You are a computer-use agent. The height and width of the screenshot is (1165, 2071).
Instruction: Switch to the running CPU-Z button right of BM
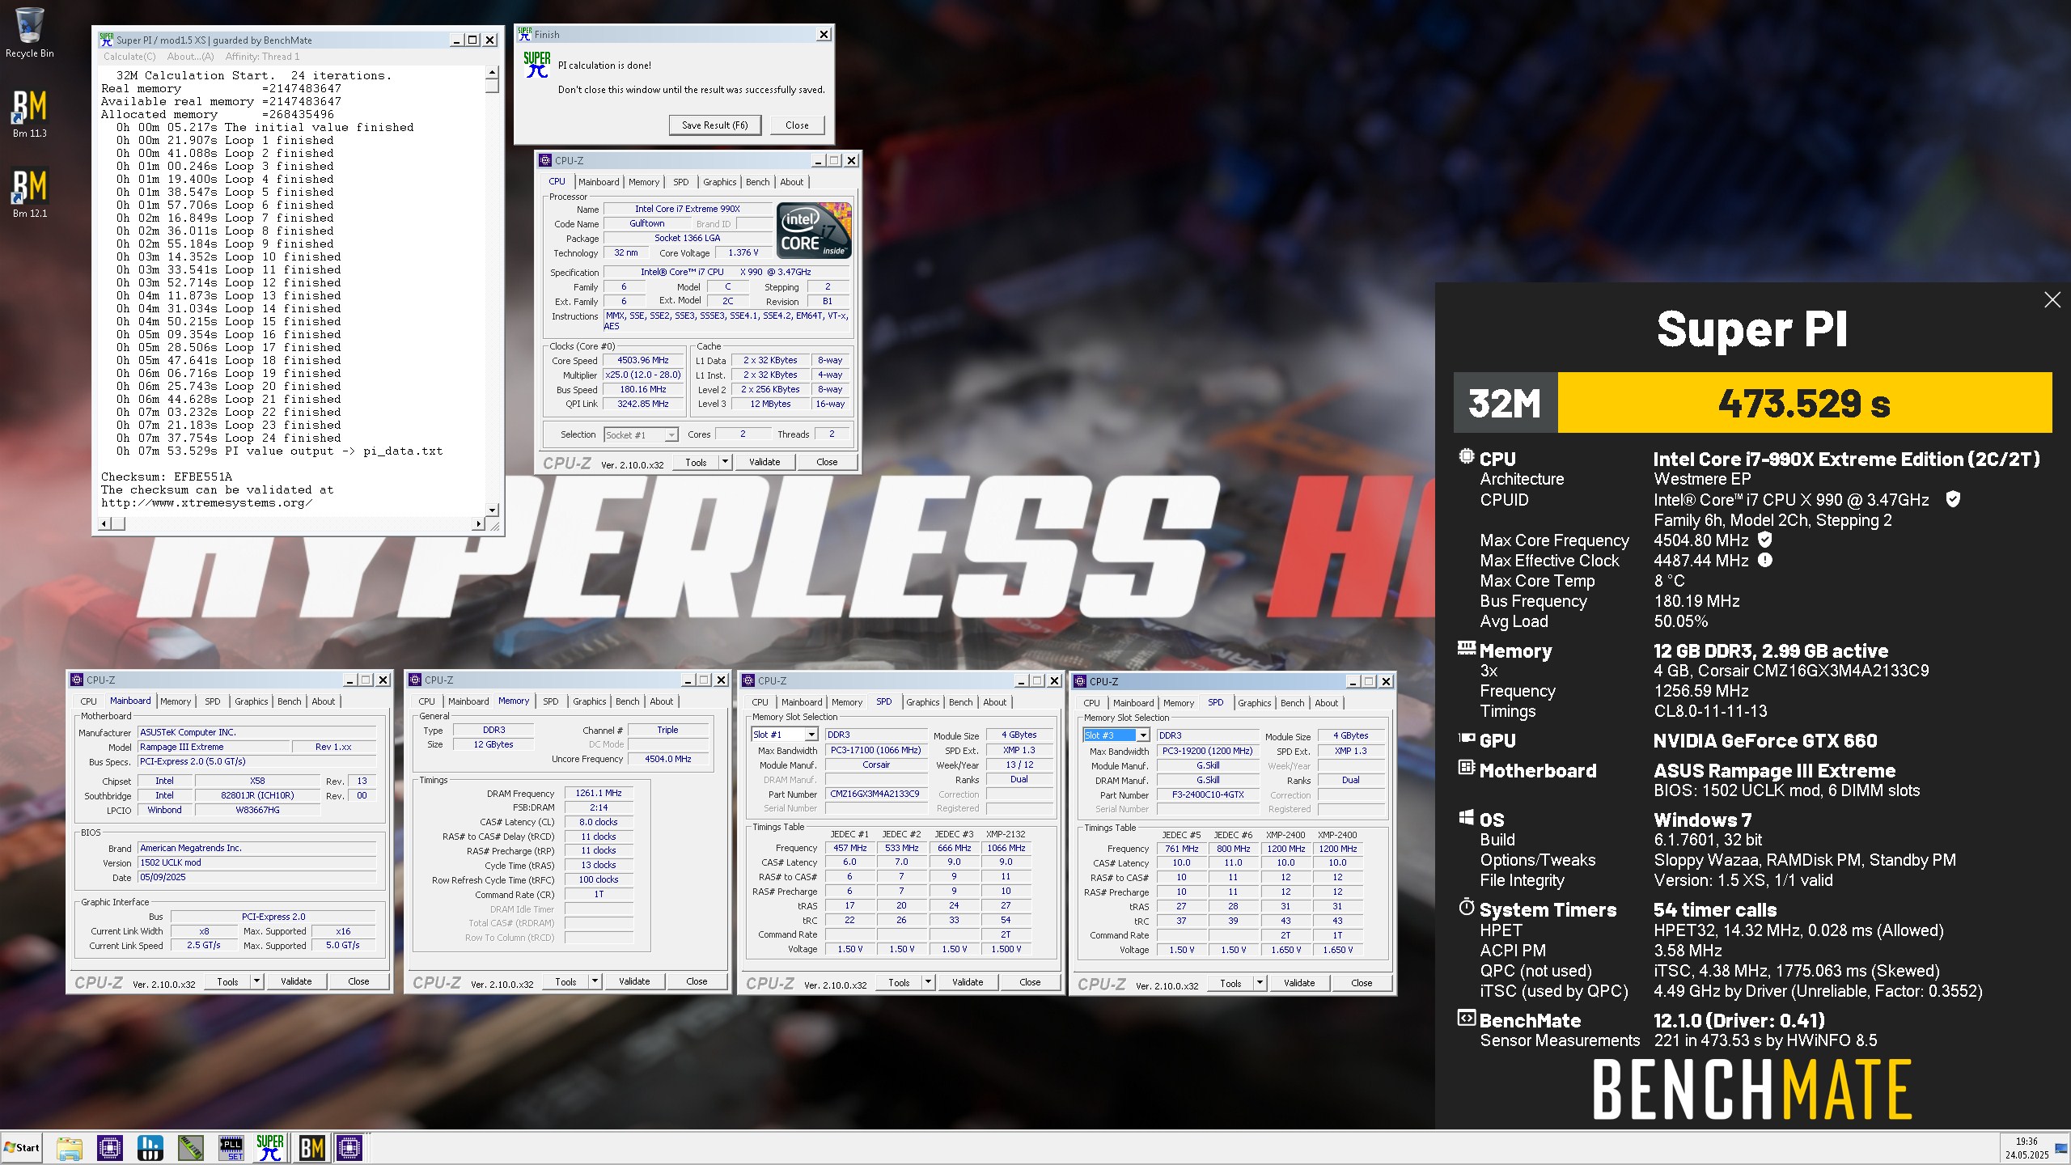(x=349, y=1147)
